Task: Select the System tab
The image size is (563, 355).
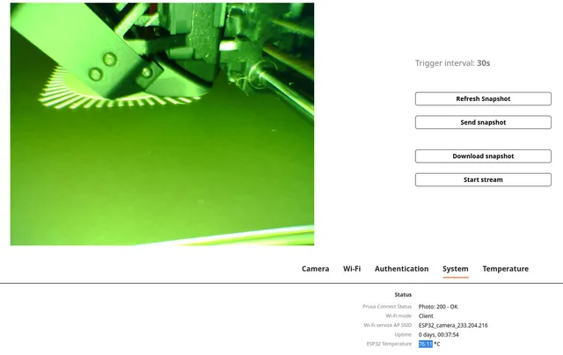Action: coord(455,269)
